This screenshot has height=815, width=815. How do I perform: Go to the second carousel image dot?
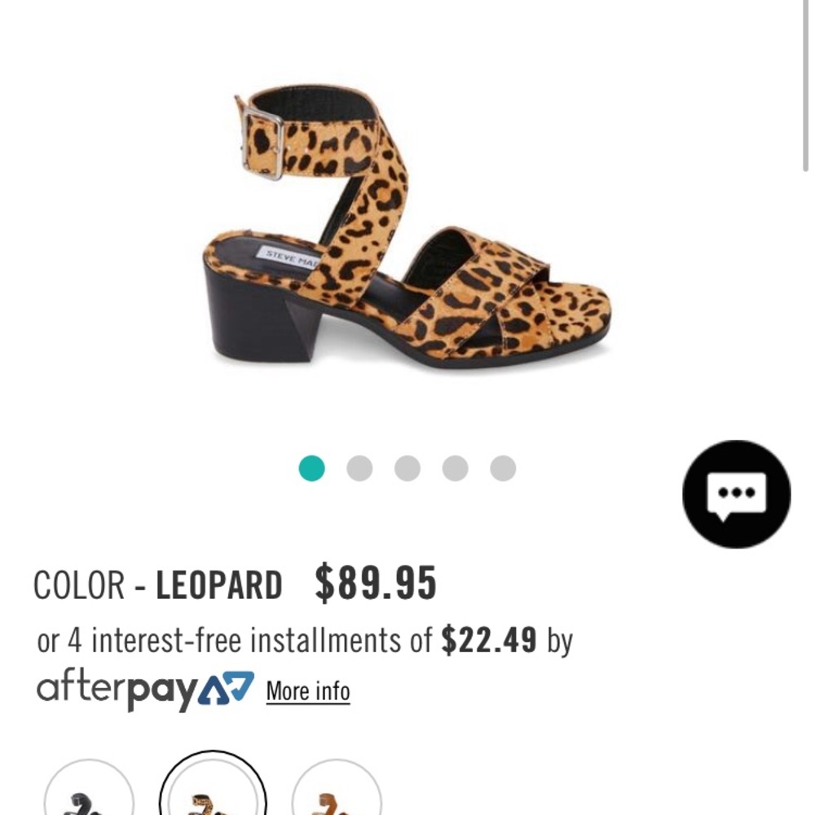tap(359, 469)
